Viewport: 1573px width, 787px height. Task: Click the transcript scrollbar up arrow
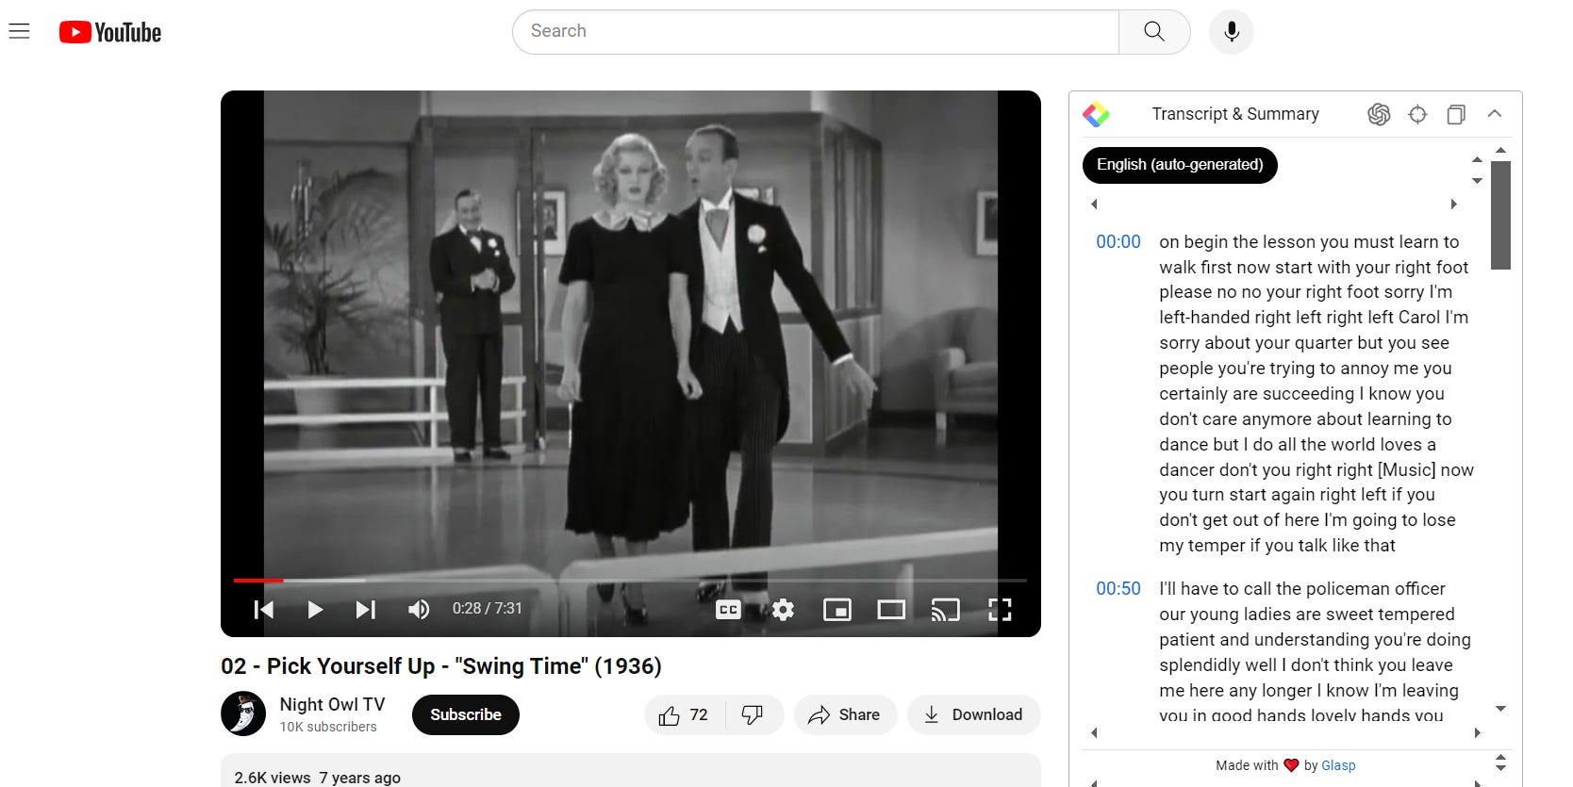[1500, 150]
